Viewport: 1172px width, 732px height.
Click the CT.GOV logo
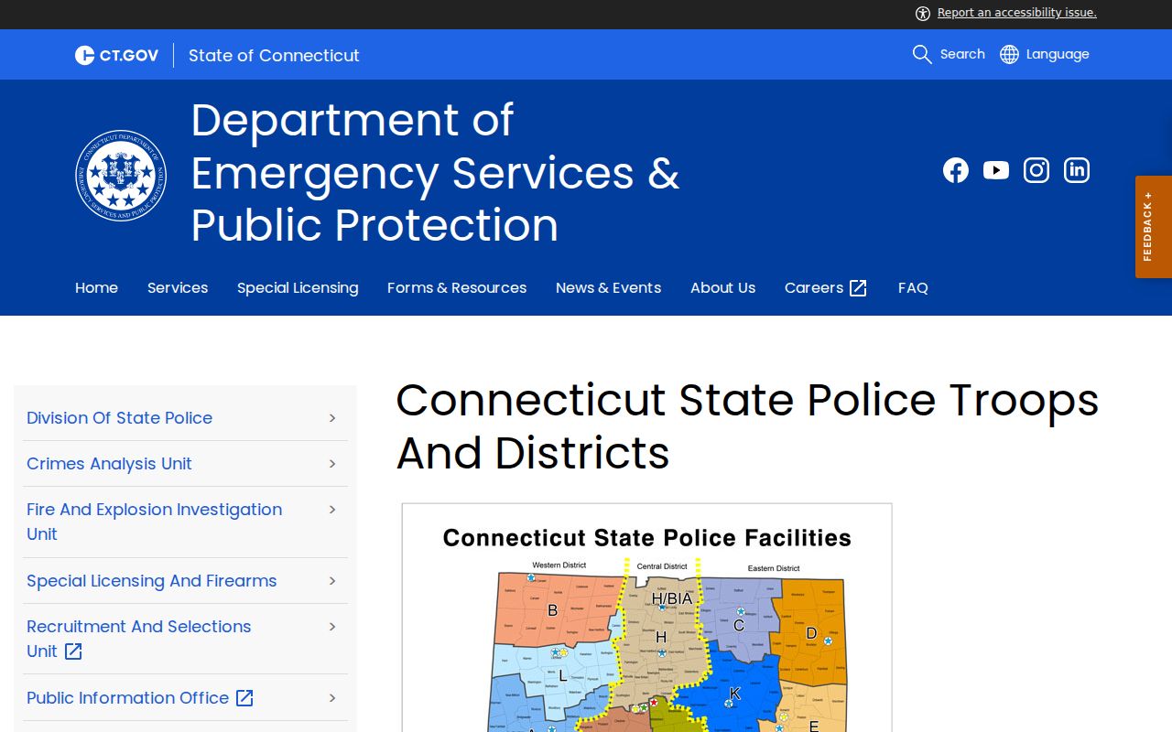[116, 55]
